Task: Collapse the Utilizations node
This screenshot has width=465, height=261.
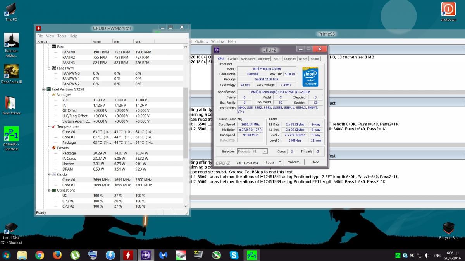Action: (x=49, y=190)
